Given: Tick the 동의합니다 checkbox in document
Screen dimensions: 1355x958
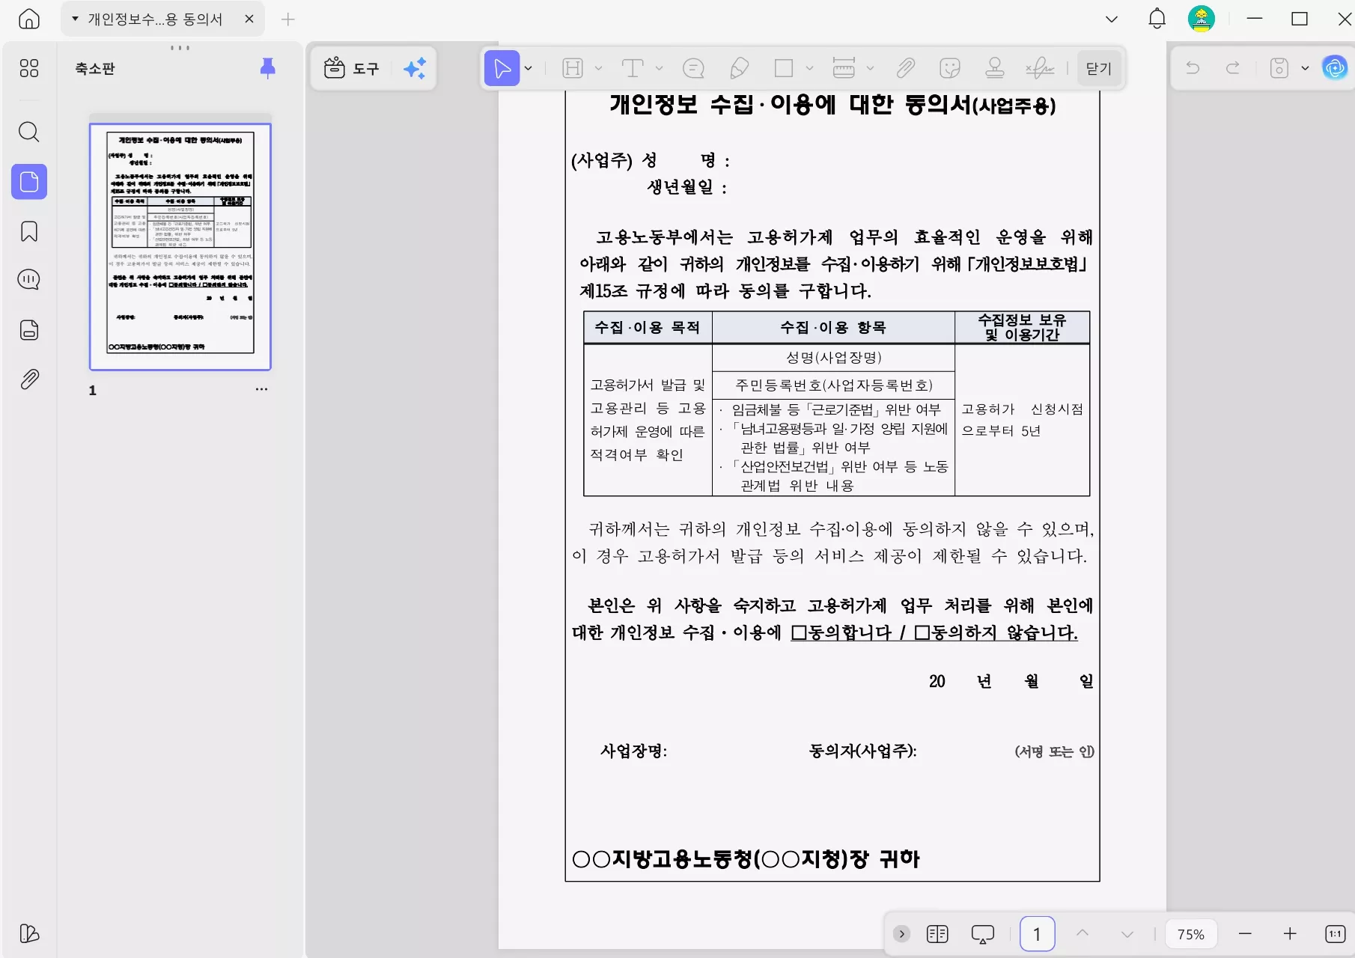Looking at the screenshot, I should click(799, 633).
